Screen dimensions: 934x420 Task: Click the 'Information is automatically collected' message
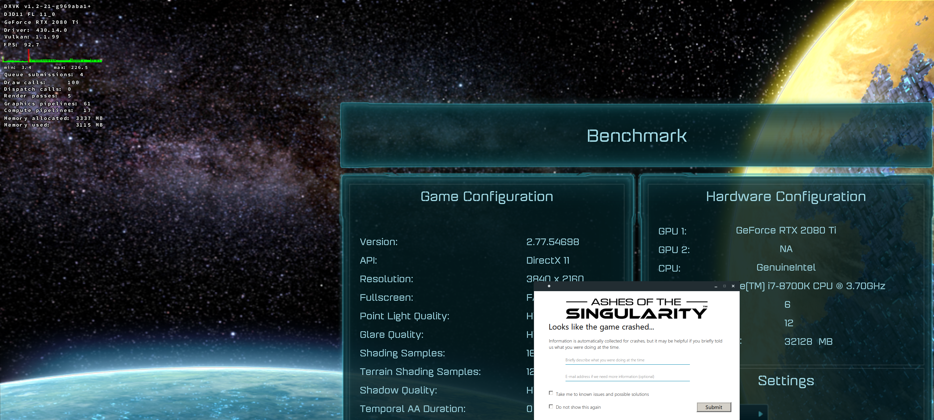point(635,344)
